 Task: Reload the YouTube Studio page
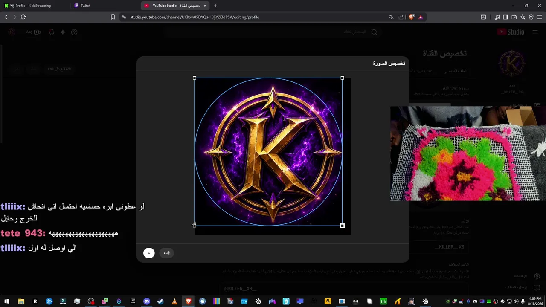[23, 17]
